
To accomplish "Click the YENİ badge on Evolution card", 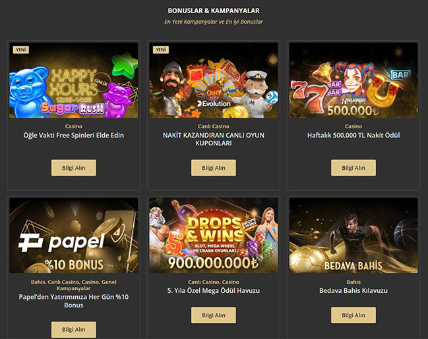I will [x=161, y=49].
